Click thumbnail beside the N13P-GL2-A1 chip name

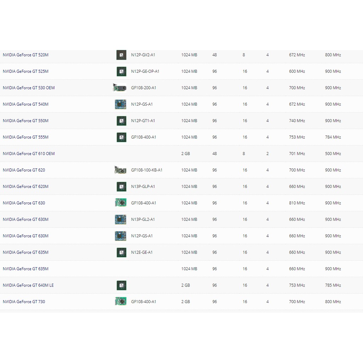121,219
